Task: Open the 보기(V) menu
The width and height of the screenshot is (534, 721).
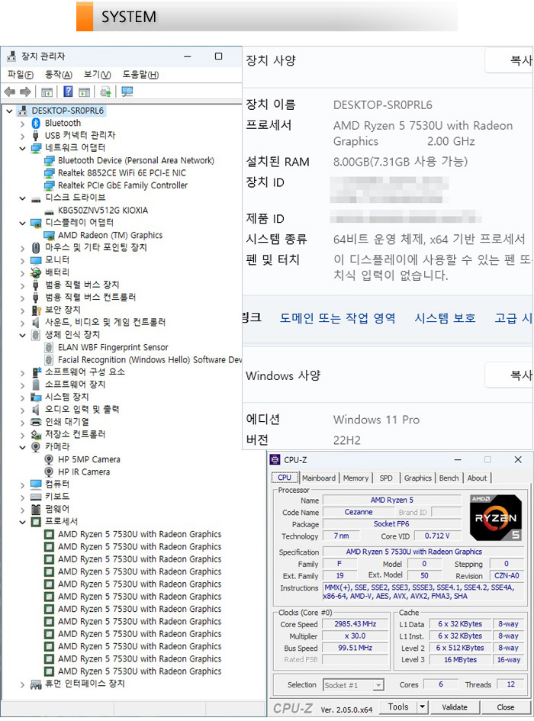Action: tap(97, 75)
